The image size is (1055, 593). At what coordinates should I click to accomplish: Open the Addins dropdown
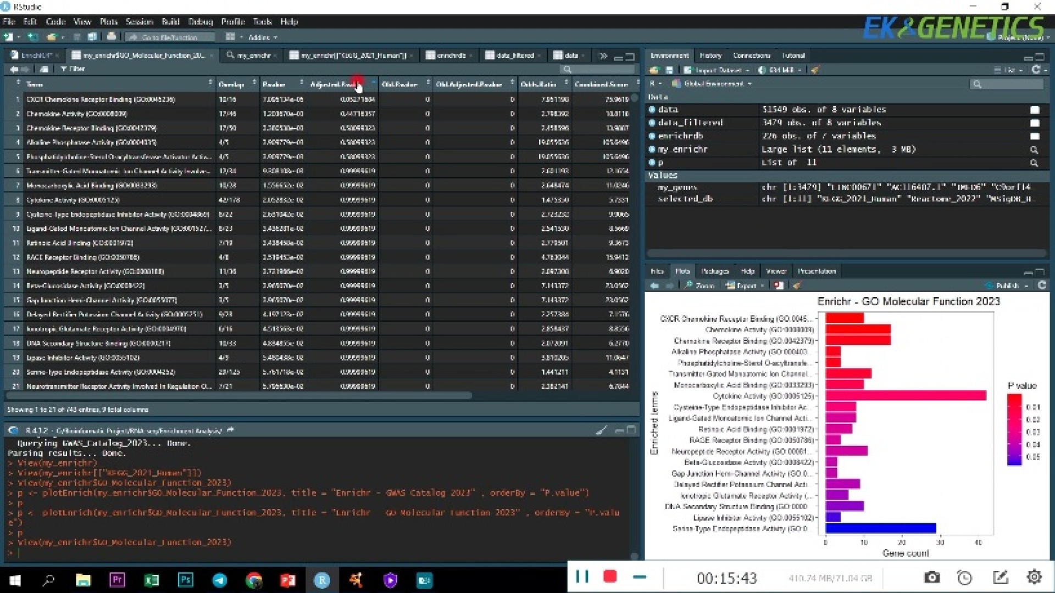(262, 37)
